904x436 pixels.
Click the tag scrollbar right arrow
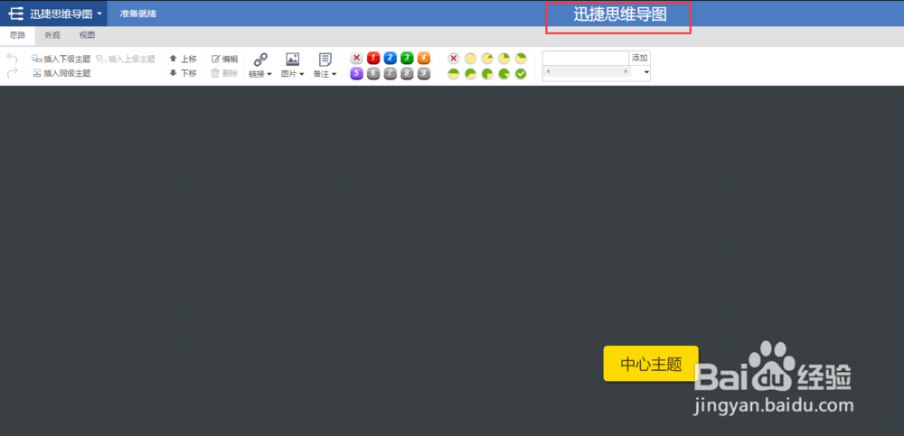pyautogui.click(x=626, y=71)
